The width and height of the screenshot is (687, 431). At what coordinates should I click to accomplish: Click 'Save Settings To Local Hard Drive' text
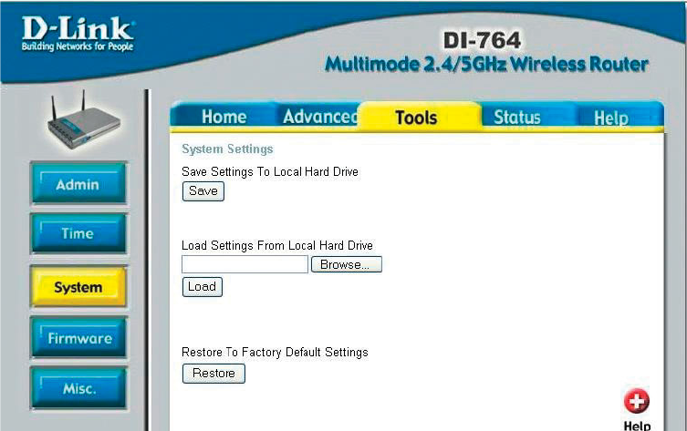270,171
